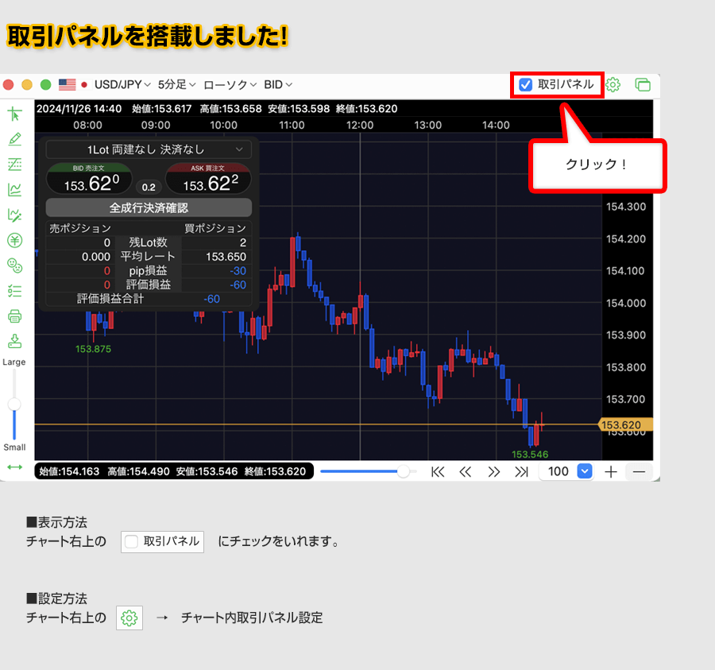
Task: Click the printer icon
Action: 14,316
